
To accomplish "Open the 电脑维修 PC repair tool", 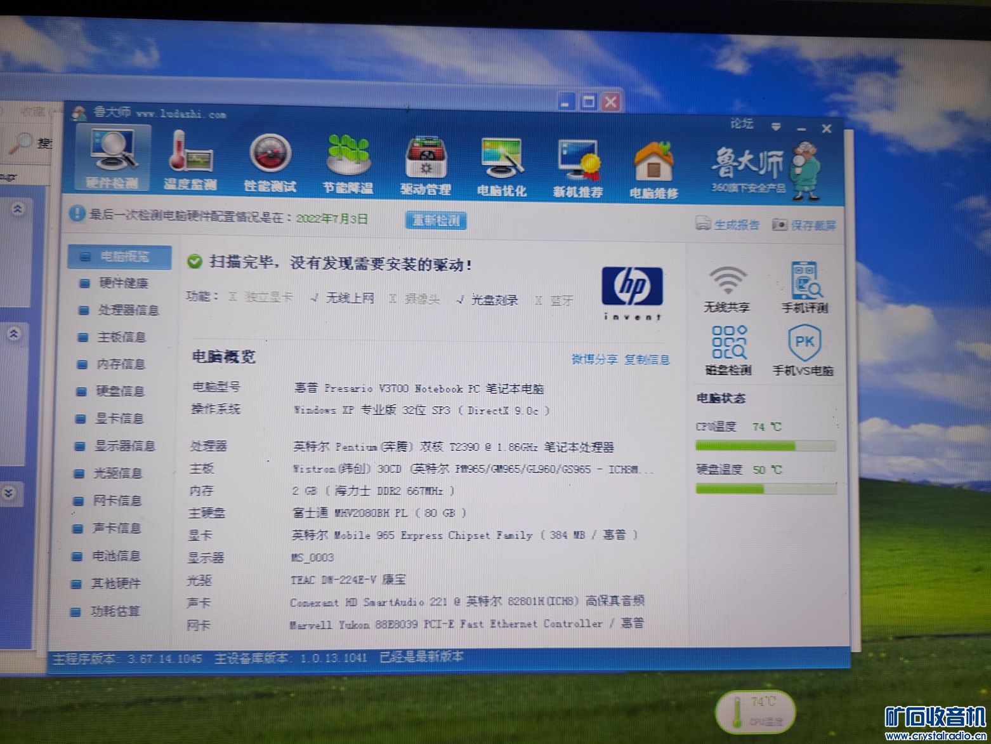I will click(653, 170).
